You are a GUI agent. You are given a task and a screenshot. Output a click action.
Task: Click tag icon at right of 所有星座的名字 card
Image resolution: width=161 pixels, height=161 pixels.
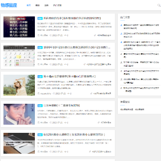point(95,35)
